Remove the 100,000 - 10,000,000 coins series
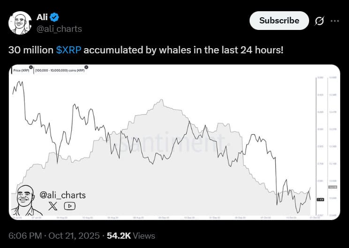 [86, 67]
